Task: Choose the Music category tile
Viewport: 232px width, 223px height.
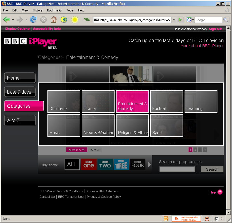Action: coord(64,125)
